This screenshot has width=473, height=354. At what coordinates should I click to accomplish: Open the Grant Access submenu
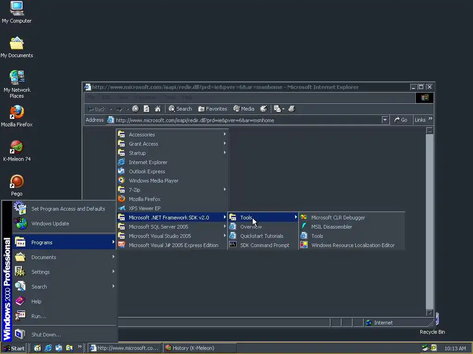click(172, 144)
